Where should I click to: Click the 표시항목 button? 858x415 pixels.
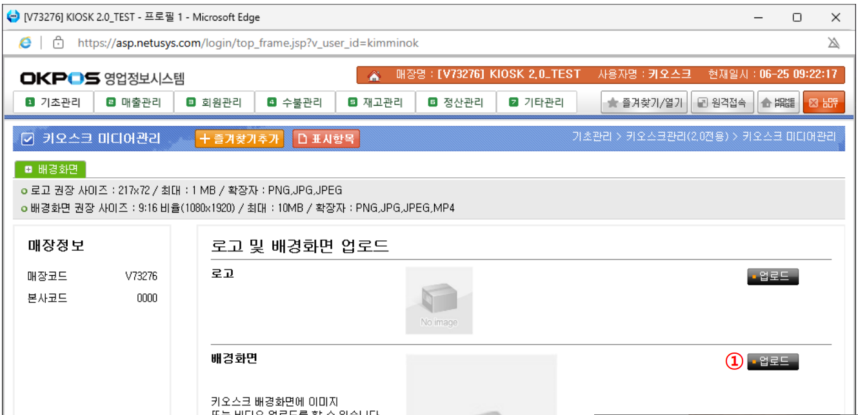click(x=326, y=139)
